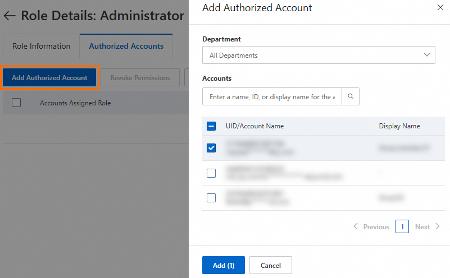Check the third account row checkbox
Image resolution: width=450 pixels, height=278 pixels.
pos(211,198)
